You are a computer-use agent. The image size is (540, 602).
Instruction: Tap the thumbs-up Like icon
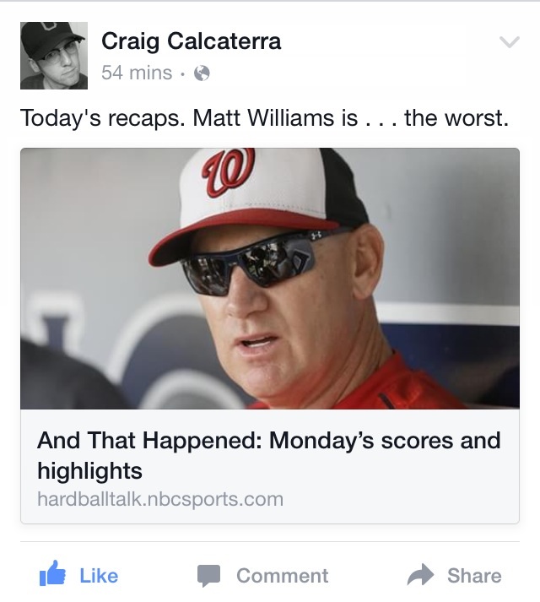point(52,573)
